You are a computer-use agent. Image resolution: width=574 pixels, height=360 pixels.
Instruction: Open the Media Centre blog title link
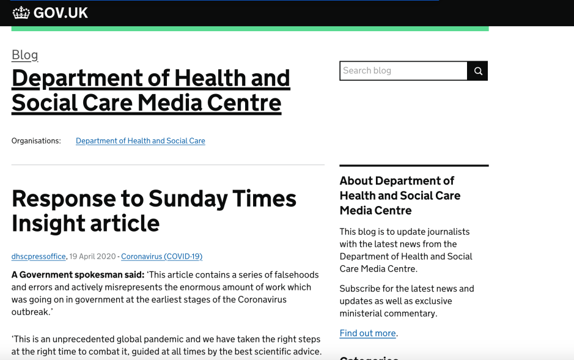(x=150, y=90)
